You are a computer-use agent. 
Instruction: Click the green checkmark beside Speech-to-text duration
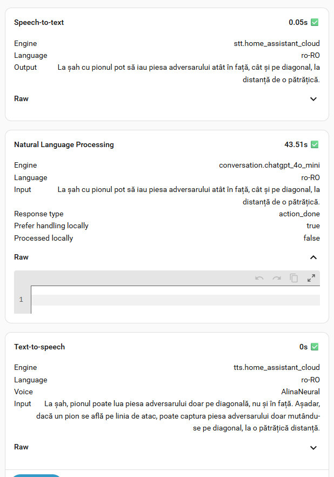pos(315,23)
